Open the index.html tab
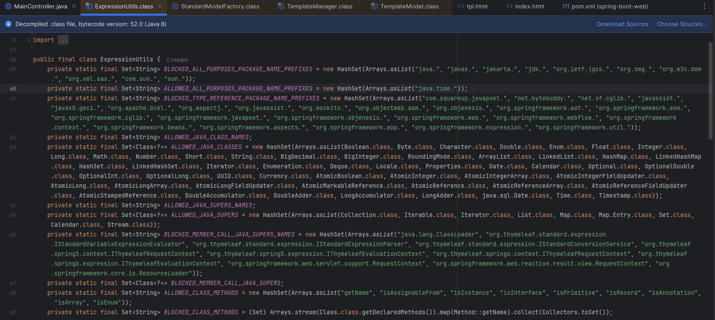Image resolution: width=715 pixels, height=320 pixels. pos(529,7)
